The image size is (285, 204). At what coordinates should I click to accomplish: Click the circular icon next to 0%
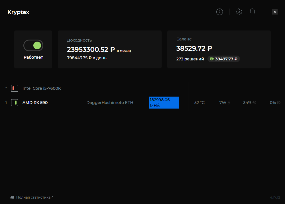point(279,103)
